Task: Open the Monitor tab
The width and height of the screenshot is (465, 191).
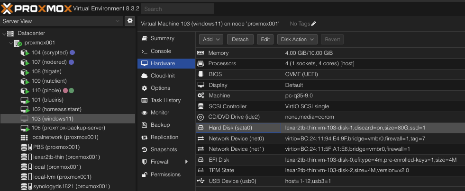Action: 166,113
